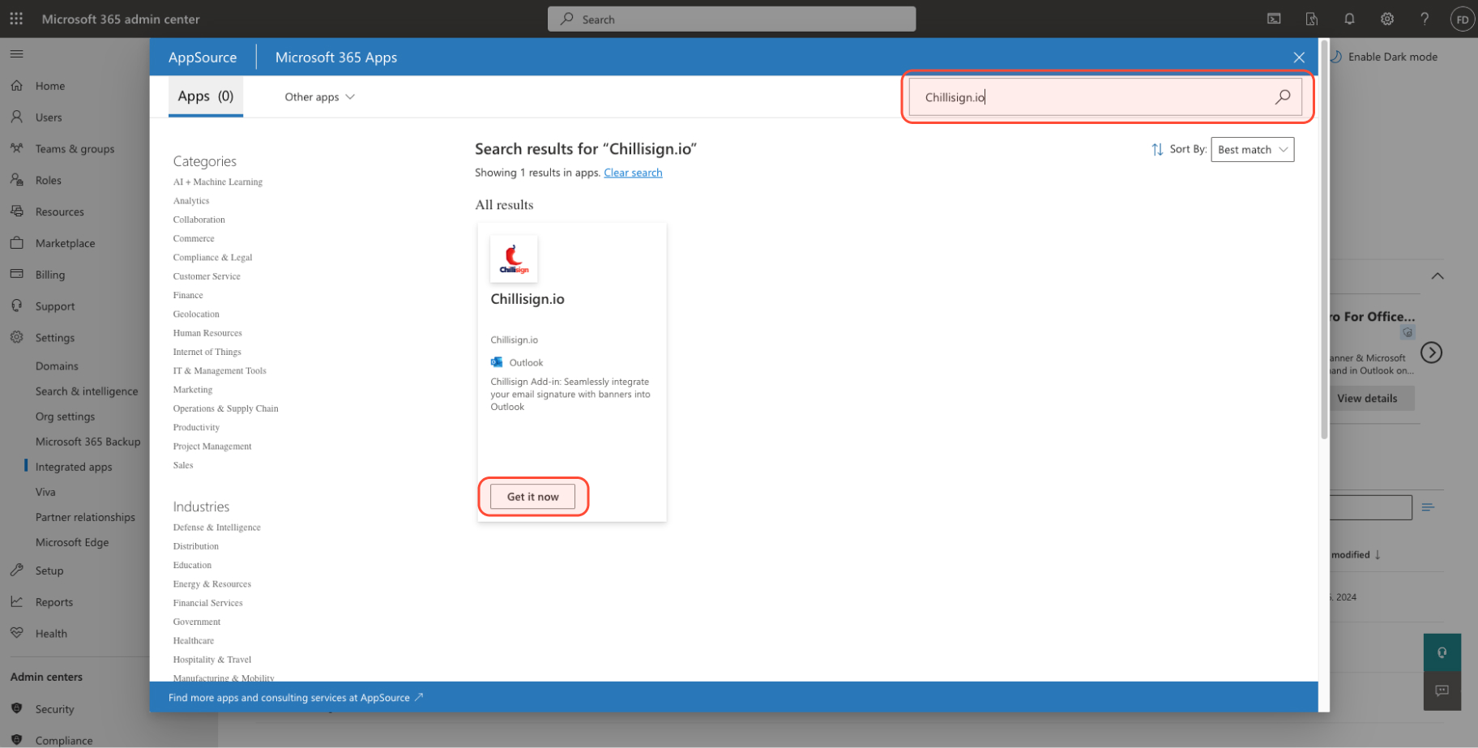Click the dialog vertical scrollbar
Viewport: 1478px width, 748px height.
pos(1324,240)
